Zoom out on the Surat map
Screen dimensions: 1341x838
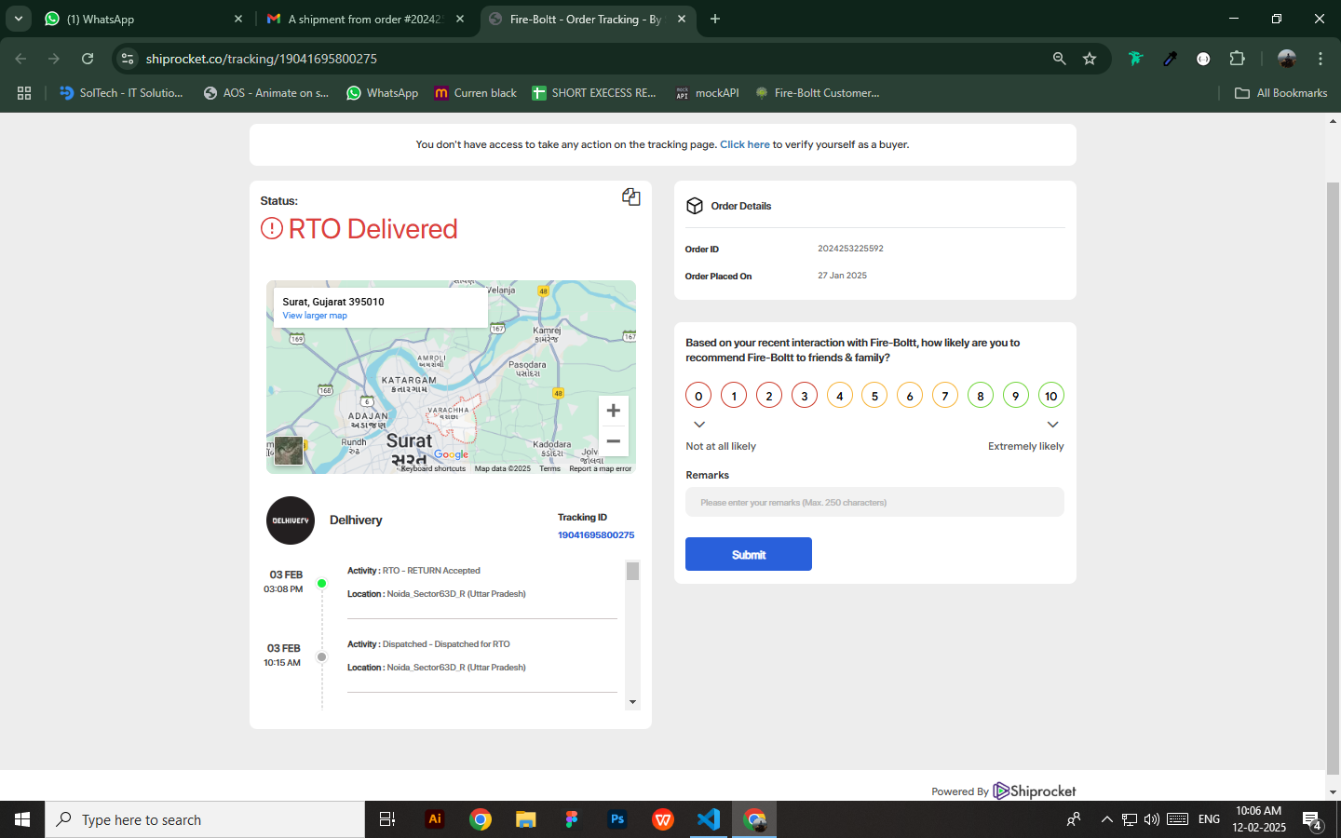pos(613,441)
